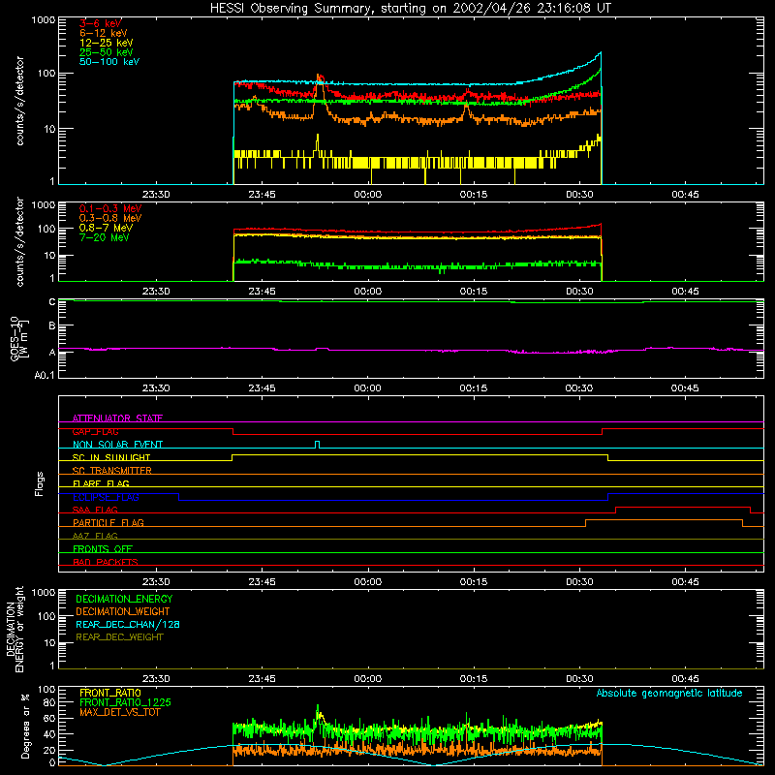Select the BAD_PACKETS flag label
The image size is (775, 775).
pyautogui.click(x=106, y=562)
